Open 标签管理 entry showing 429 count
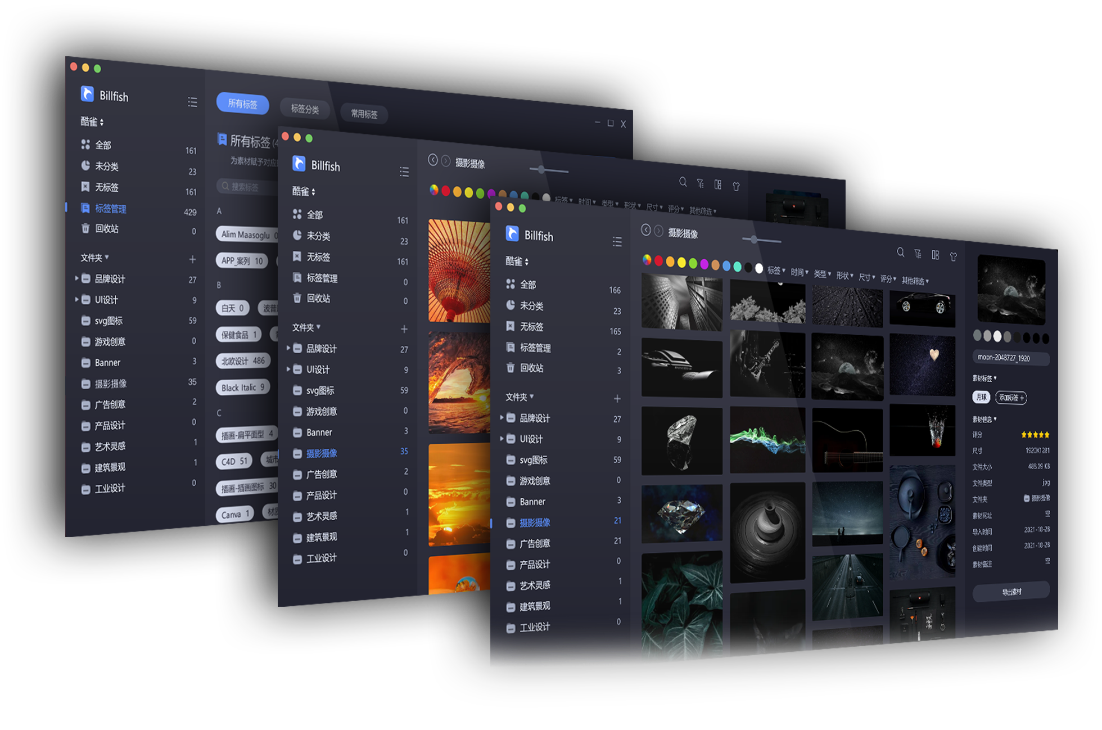The width and height of the screenshot is (1102, 730). pyautogui.click(x=111, y=209)
